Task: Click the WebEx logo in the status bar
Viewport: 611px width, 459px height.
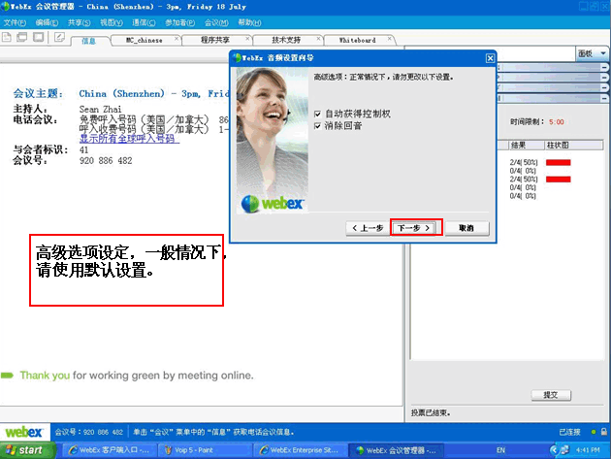Action: tap(24, 432)
